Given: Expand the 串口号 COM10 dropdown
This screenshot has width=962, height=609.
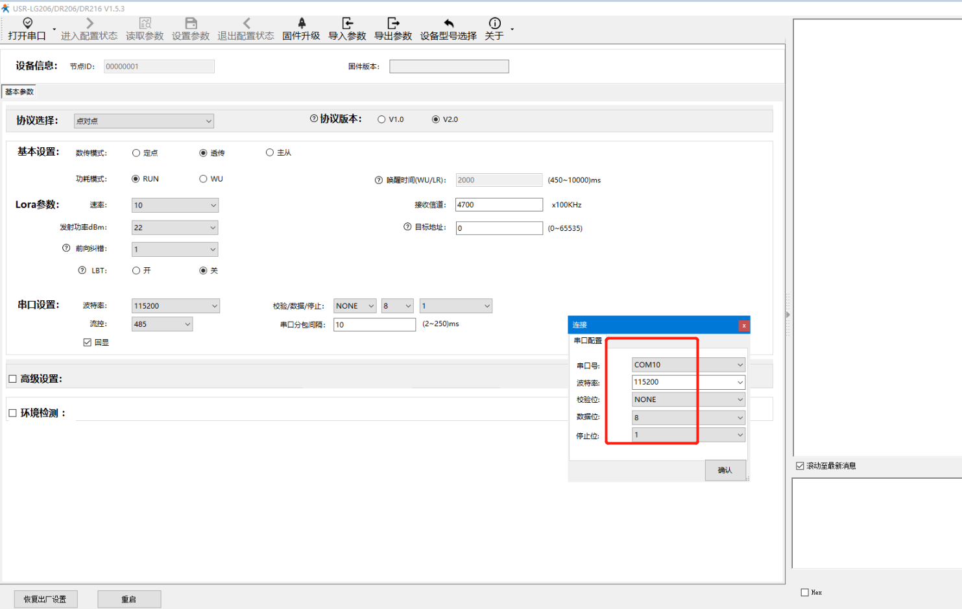Looking at the screenshot, I should point(740,365).
